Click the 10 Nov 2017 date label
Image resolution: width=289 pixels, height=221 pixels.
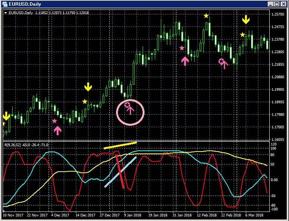13,215
